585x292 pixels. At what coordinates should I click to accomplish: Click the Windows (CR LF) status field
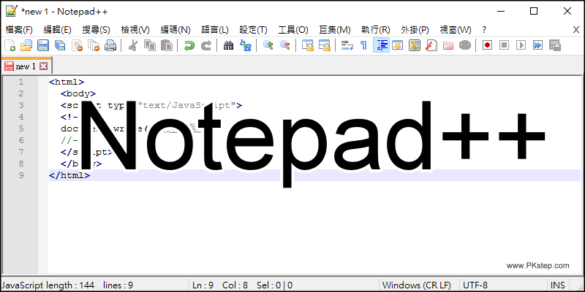tap(417, 285)
